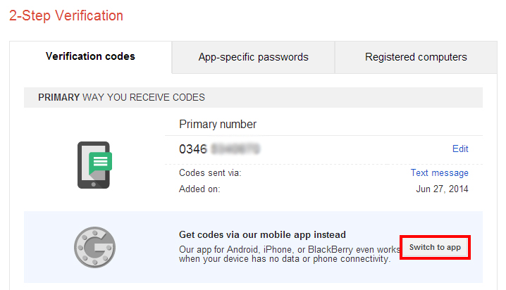Screen dimensions: 506x290
Task: Click the green chat bubble on phone
Action: click(x=100, y=163)
